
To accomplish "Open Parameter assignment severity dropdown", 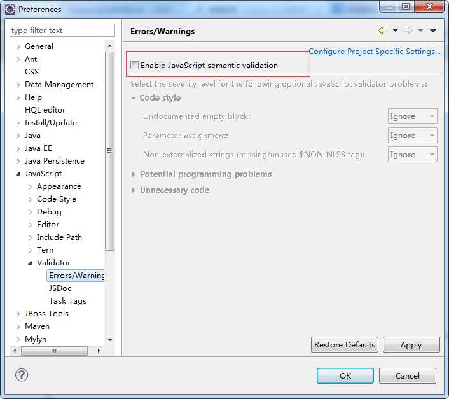I will (x=412, y=135).
